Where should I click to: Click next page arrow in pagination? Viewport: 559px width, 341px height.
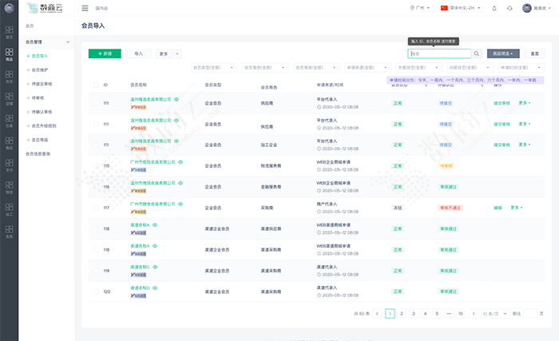pos(472,314)
